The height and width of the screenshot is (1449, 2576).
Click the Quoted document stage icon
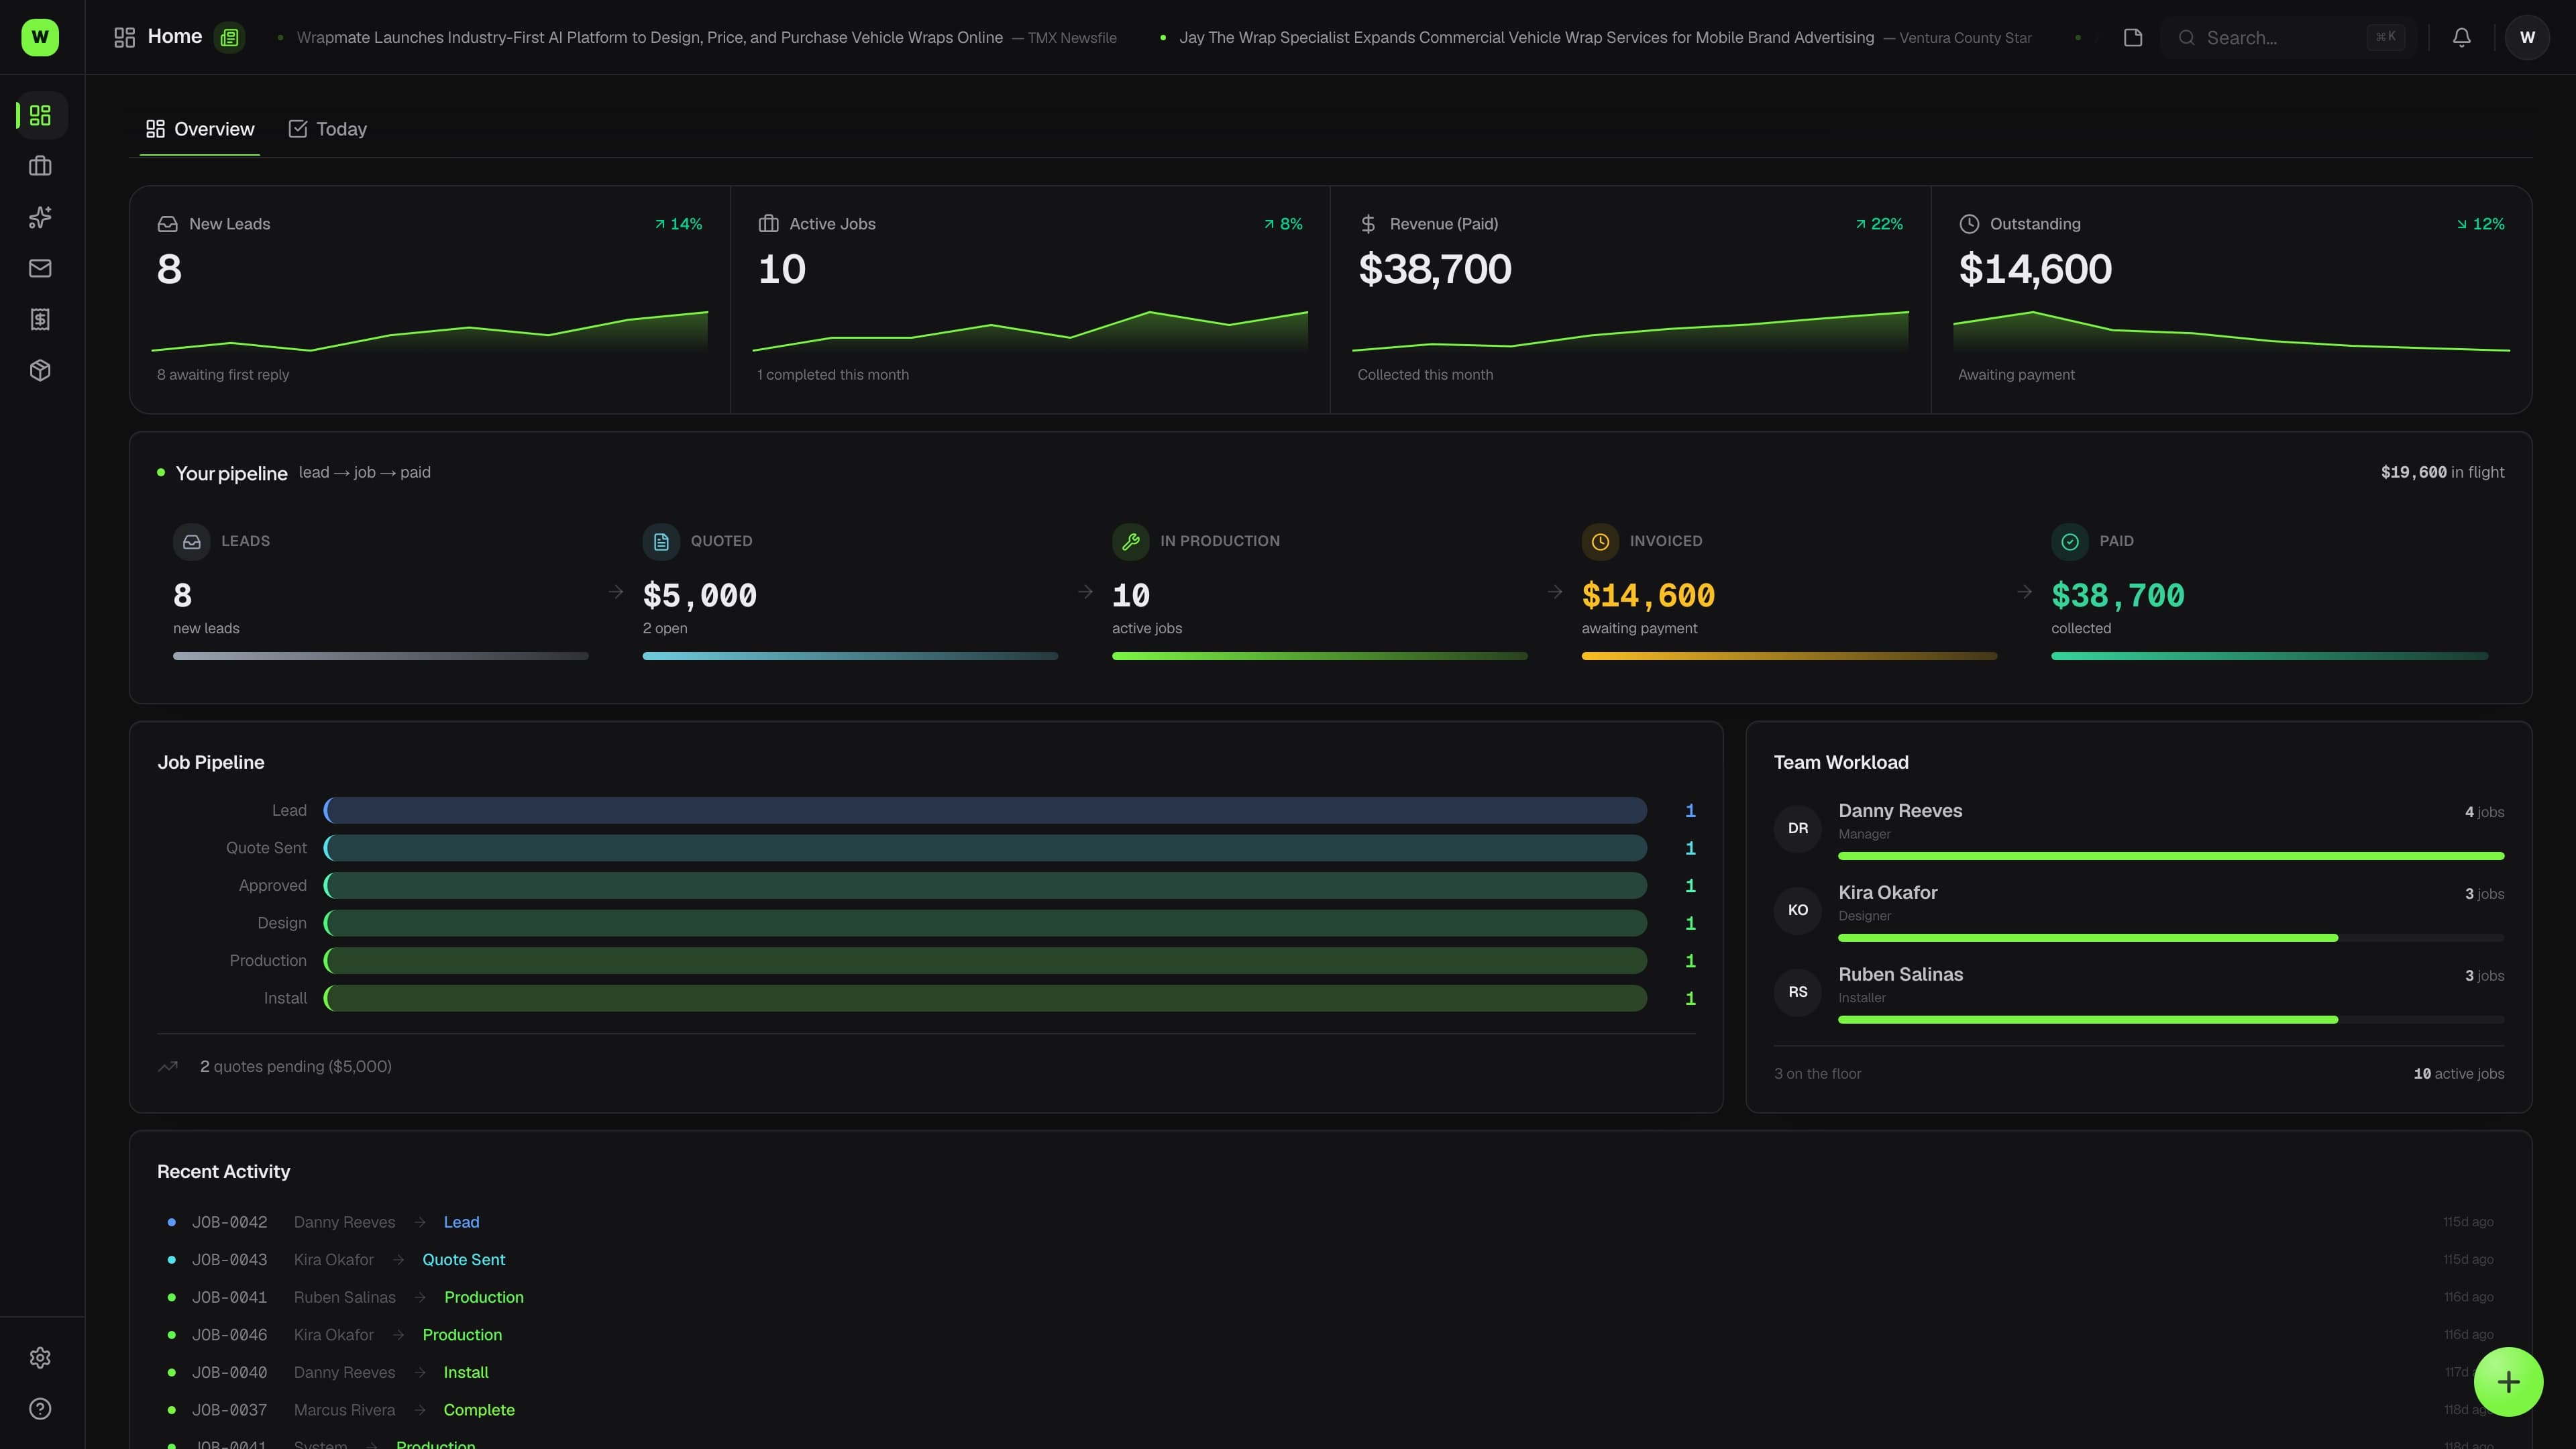click(661, 541)
